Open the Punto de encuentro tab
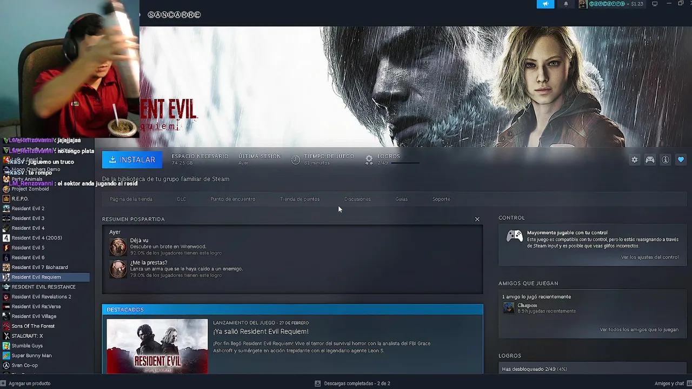The height and width of the screenshot is (389, 692). point(233,199)
